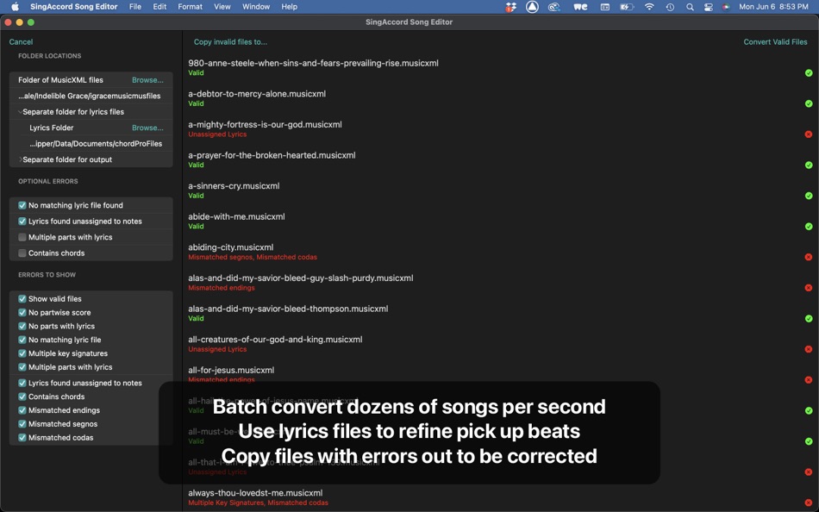Enable optional error 'Contains chords'
Image resolution: width=819 pixels, height=512 pixels.
[22, 253]
